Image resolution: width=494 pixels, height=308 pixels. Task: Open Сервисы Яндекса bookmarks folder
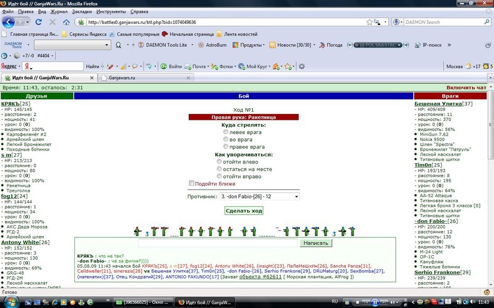point(84,34)
